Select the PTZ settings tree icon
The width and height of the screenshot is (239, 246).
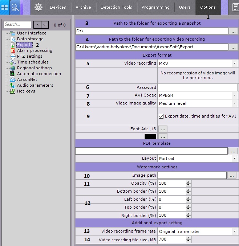point(13,56)
